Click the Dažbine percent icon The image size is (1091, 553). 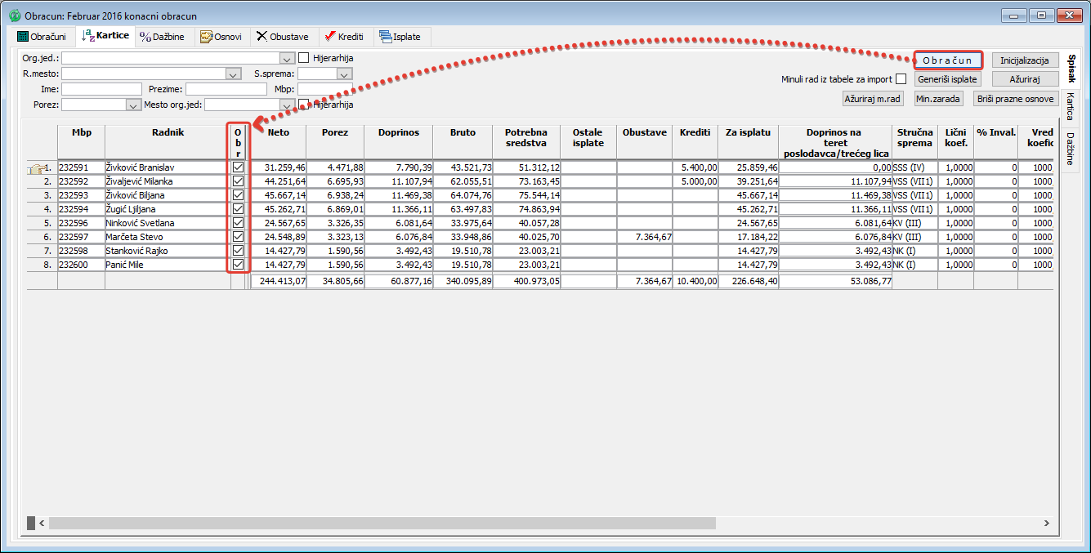click(x=145, y=37)
